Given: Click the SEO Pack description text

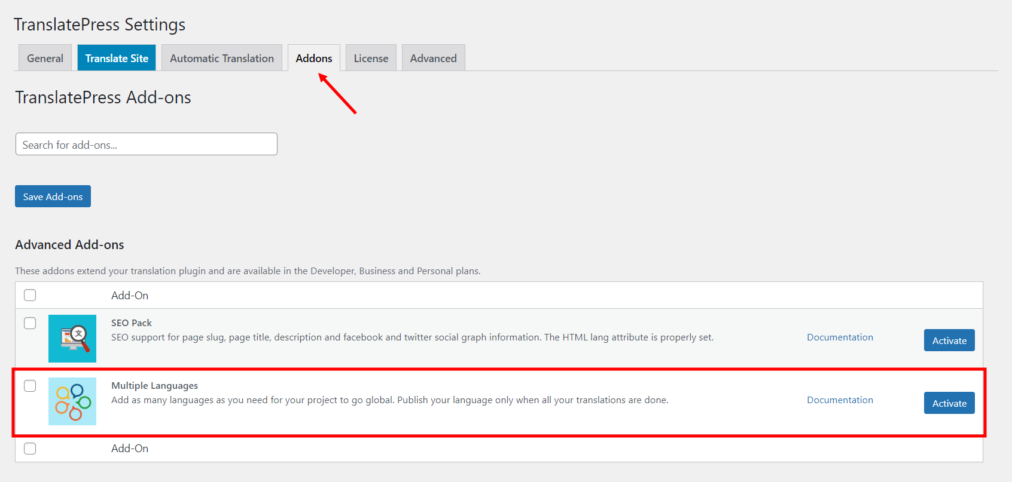Looking at the screenshot, I should point(412,337).
